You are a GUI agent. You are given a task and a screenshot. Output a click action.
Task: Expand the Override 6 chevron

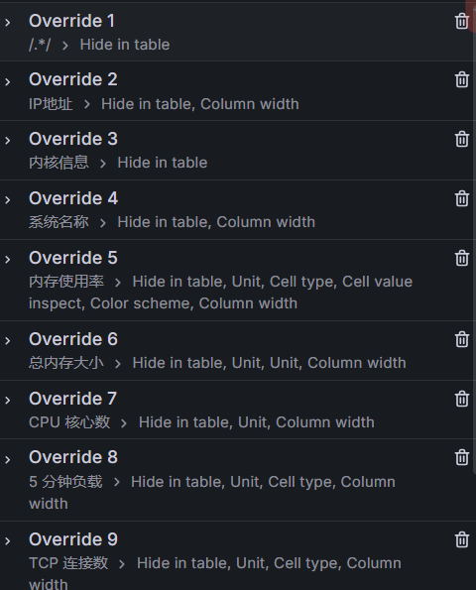[8, 340]
